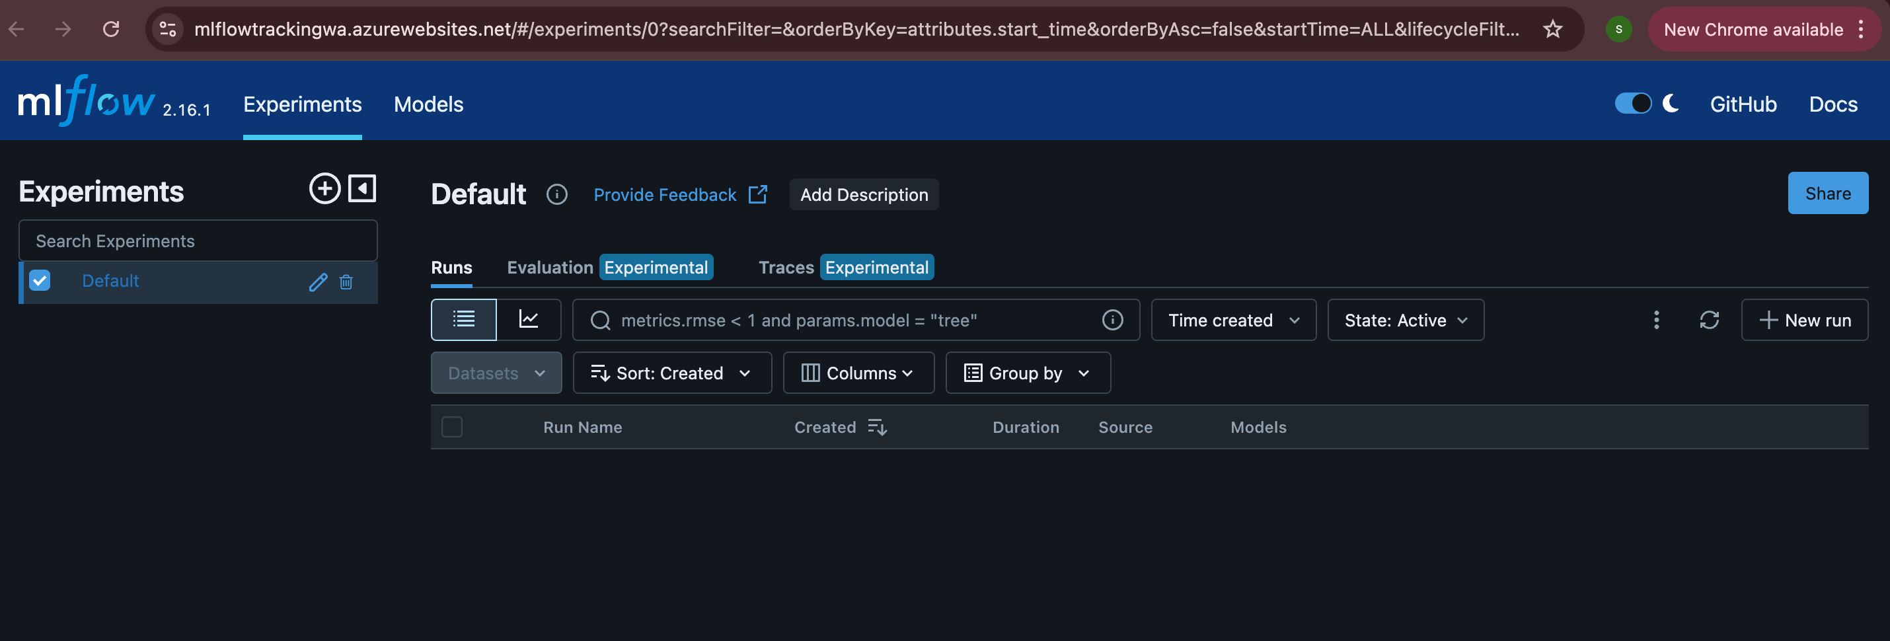Click the create experiment plus icon

tap(324, 188)
